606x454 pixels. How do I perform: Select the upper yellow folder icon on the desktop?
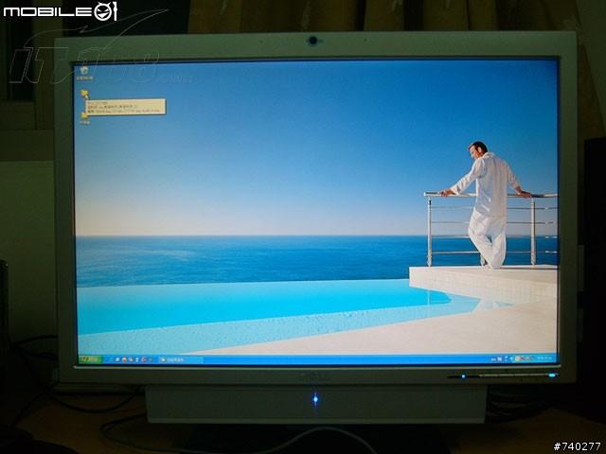(x=85, y=94)
